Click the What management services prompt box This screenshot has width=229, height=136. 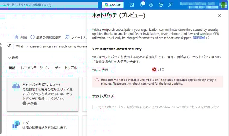click(50, 46)
